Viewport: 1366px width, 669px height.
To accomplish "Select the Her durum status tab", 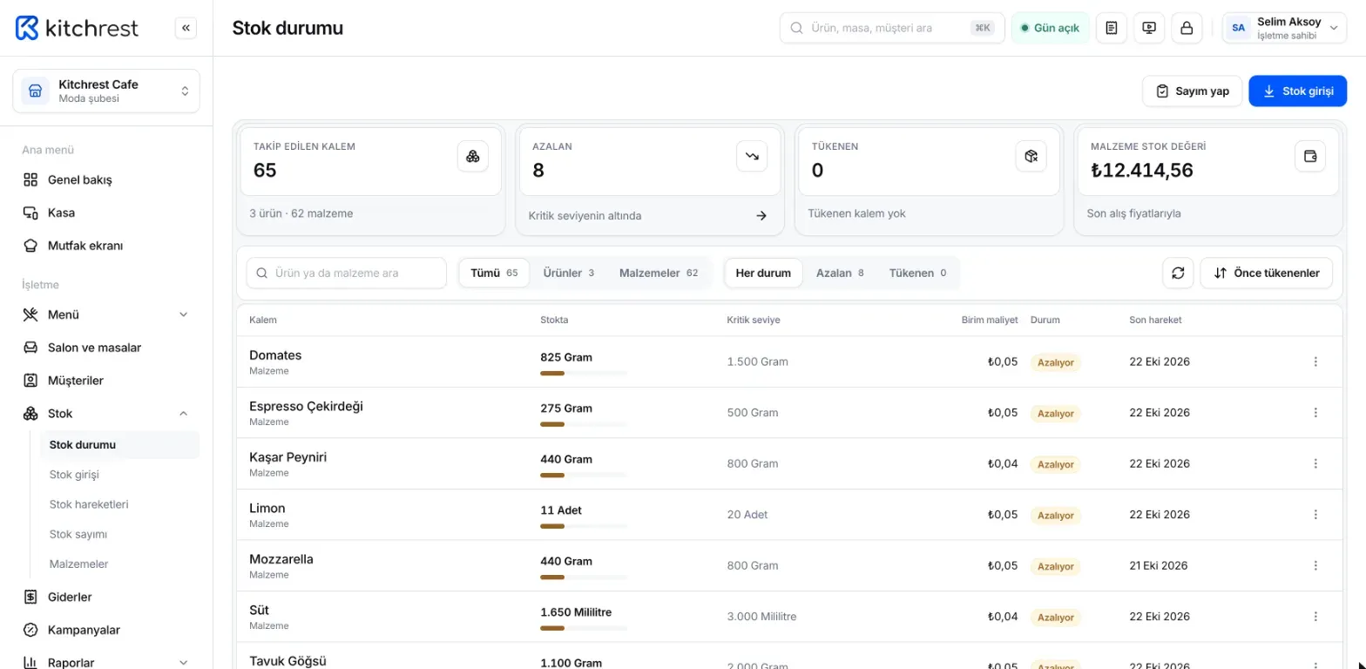I will 763,273.
